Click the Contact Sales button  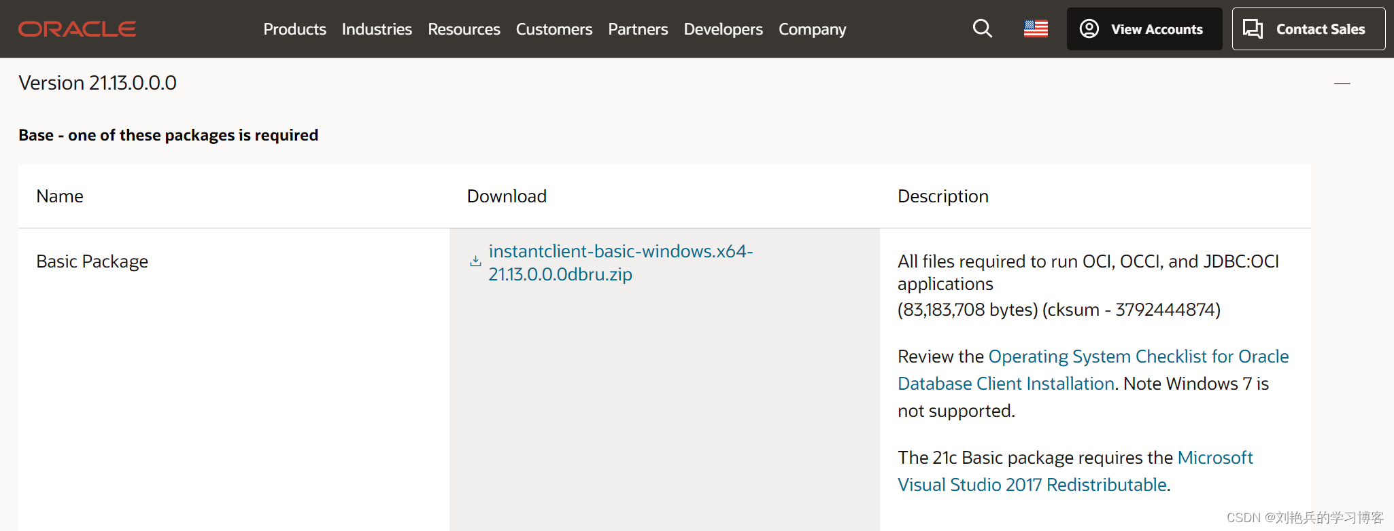[1308, 29]
